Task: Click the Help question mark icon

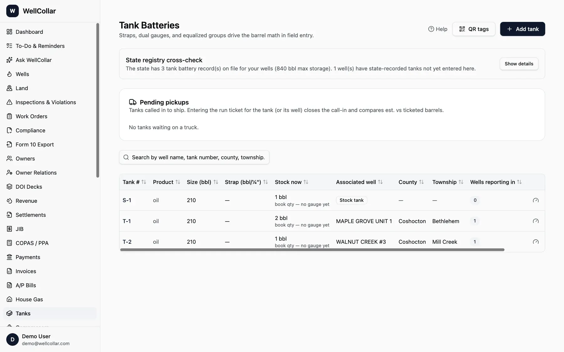Action: tap(431, 29)
